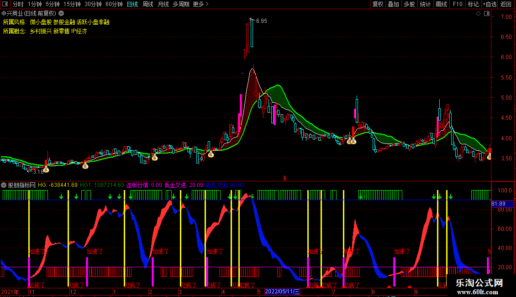Select the 60分钟 period tab
This screenshot has height=297, width=516.
[x=114, y=4]
